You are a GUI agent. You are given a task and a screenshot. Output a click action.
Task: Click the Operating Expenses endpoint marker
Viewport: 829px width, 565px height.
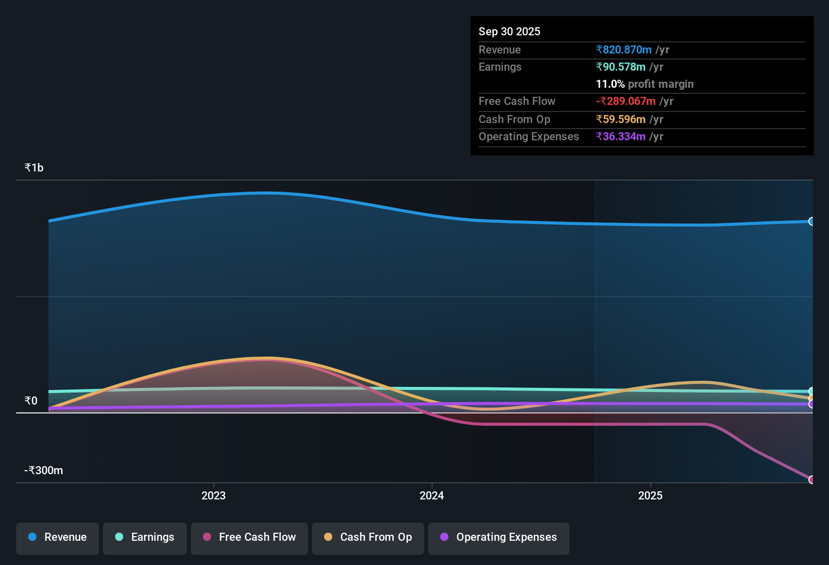tap(811, 404)
